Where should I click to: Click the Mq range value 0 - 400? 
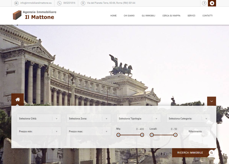(140, 129)
